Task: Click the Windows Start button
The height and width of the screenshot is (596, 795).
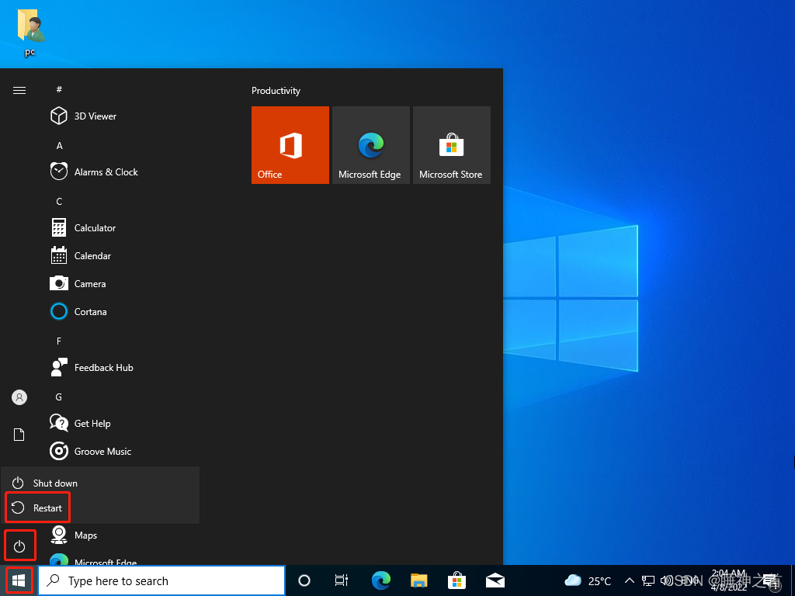Action: [x=19, y=580]
